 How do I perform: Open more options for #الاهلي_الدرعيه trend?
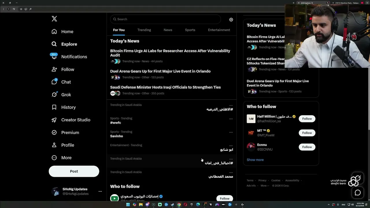click(x=231, y=105)
